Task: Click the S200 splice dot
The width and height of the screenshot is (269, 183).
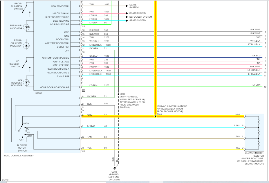Action: point(118,94)
